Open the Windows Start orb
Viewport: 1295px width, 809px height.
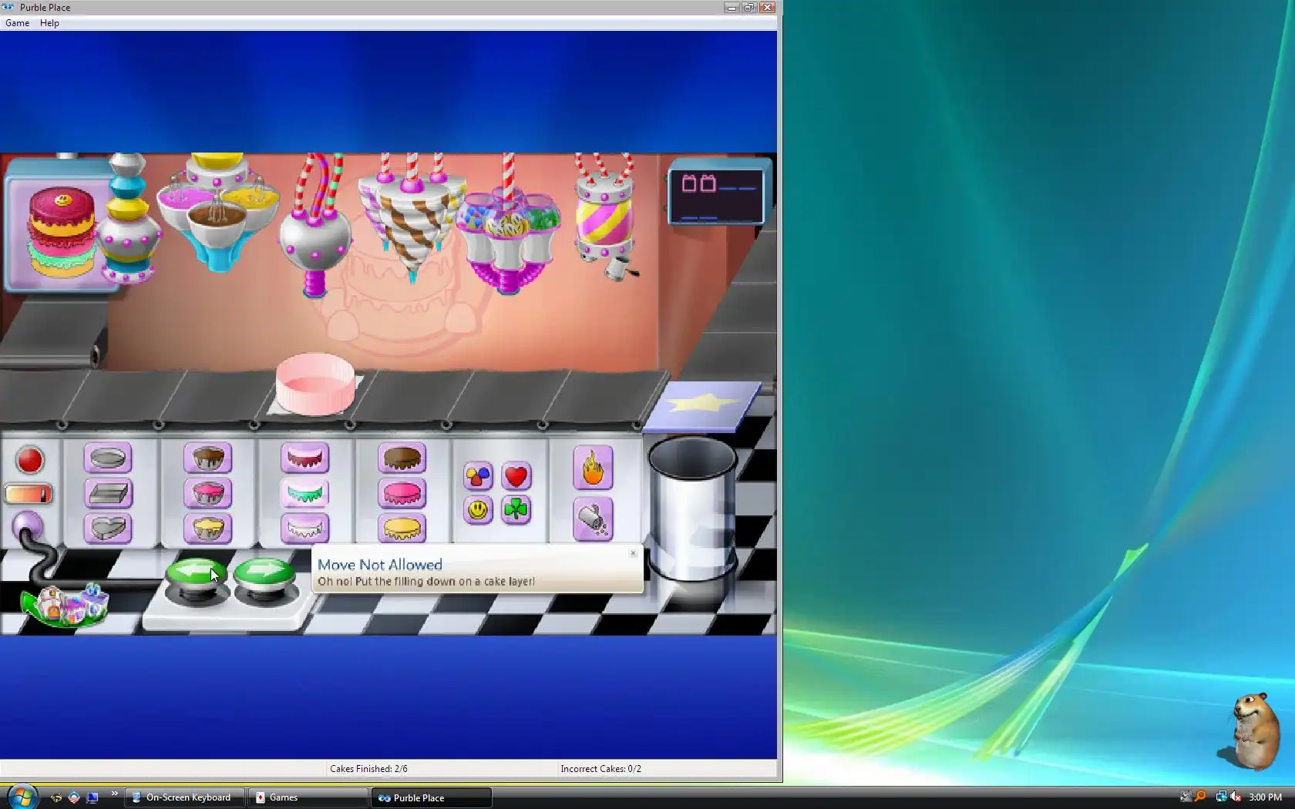coord(21,797)
